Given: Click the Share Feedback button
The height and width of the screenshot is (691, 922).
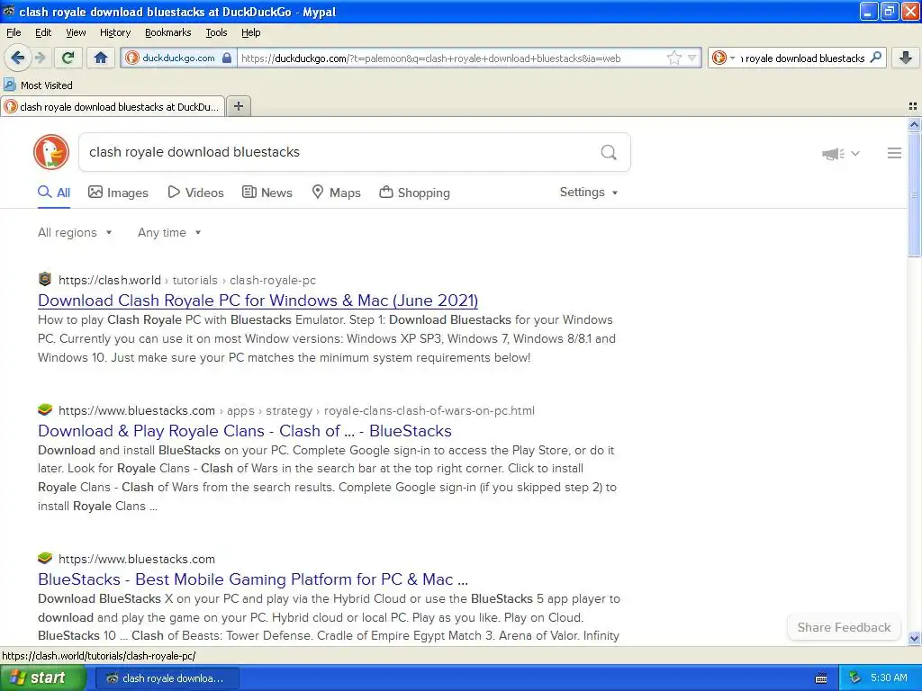Looking at the screenshot, I should click(844, 627).
